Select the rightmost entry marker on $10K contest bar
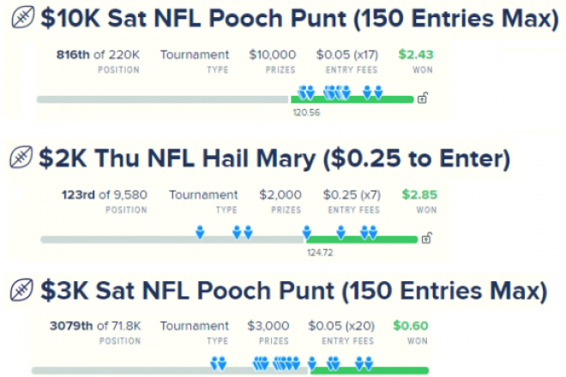This screenshot has width=566, height=377. coord(378,93)
